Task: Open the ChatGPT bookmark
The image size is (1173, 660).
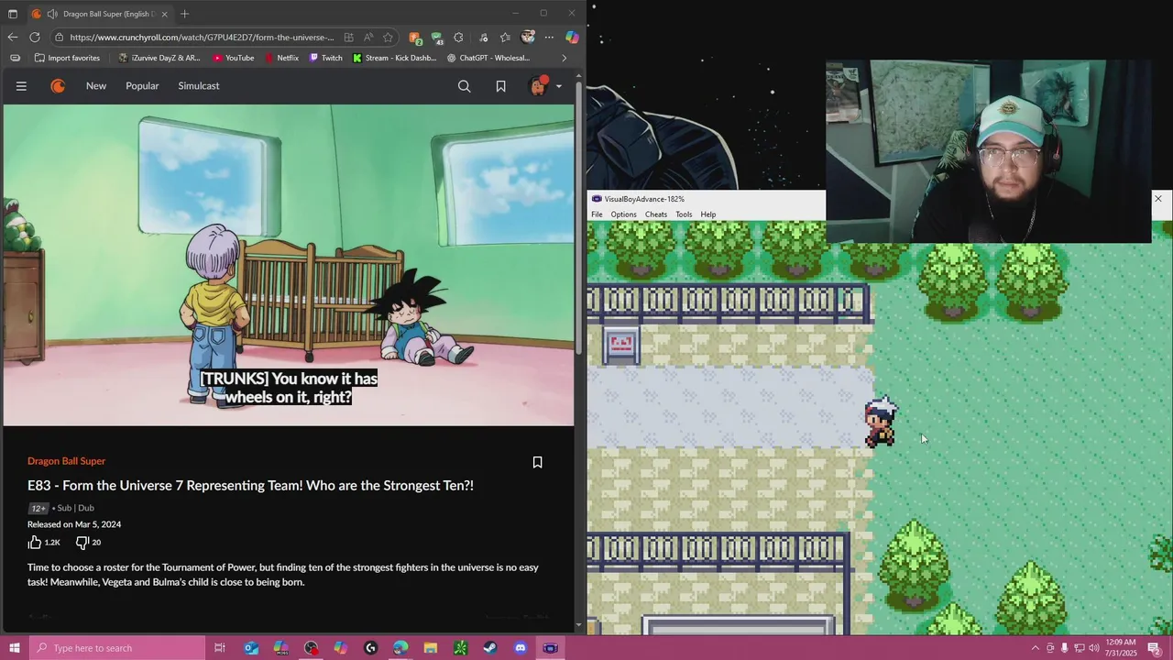Action: click(488, 58)
